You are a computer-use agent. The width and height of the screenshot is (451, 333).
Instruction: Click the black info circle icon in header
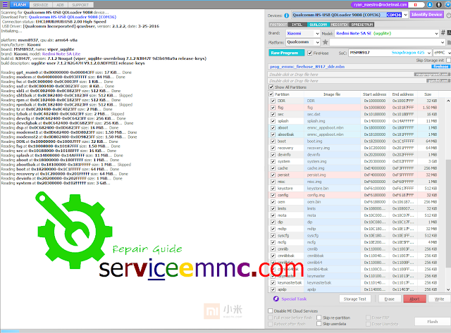[438, 5]
